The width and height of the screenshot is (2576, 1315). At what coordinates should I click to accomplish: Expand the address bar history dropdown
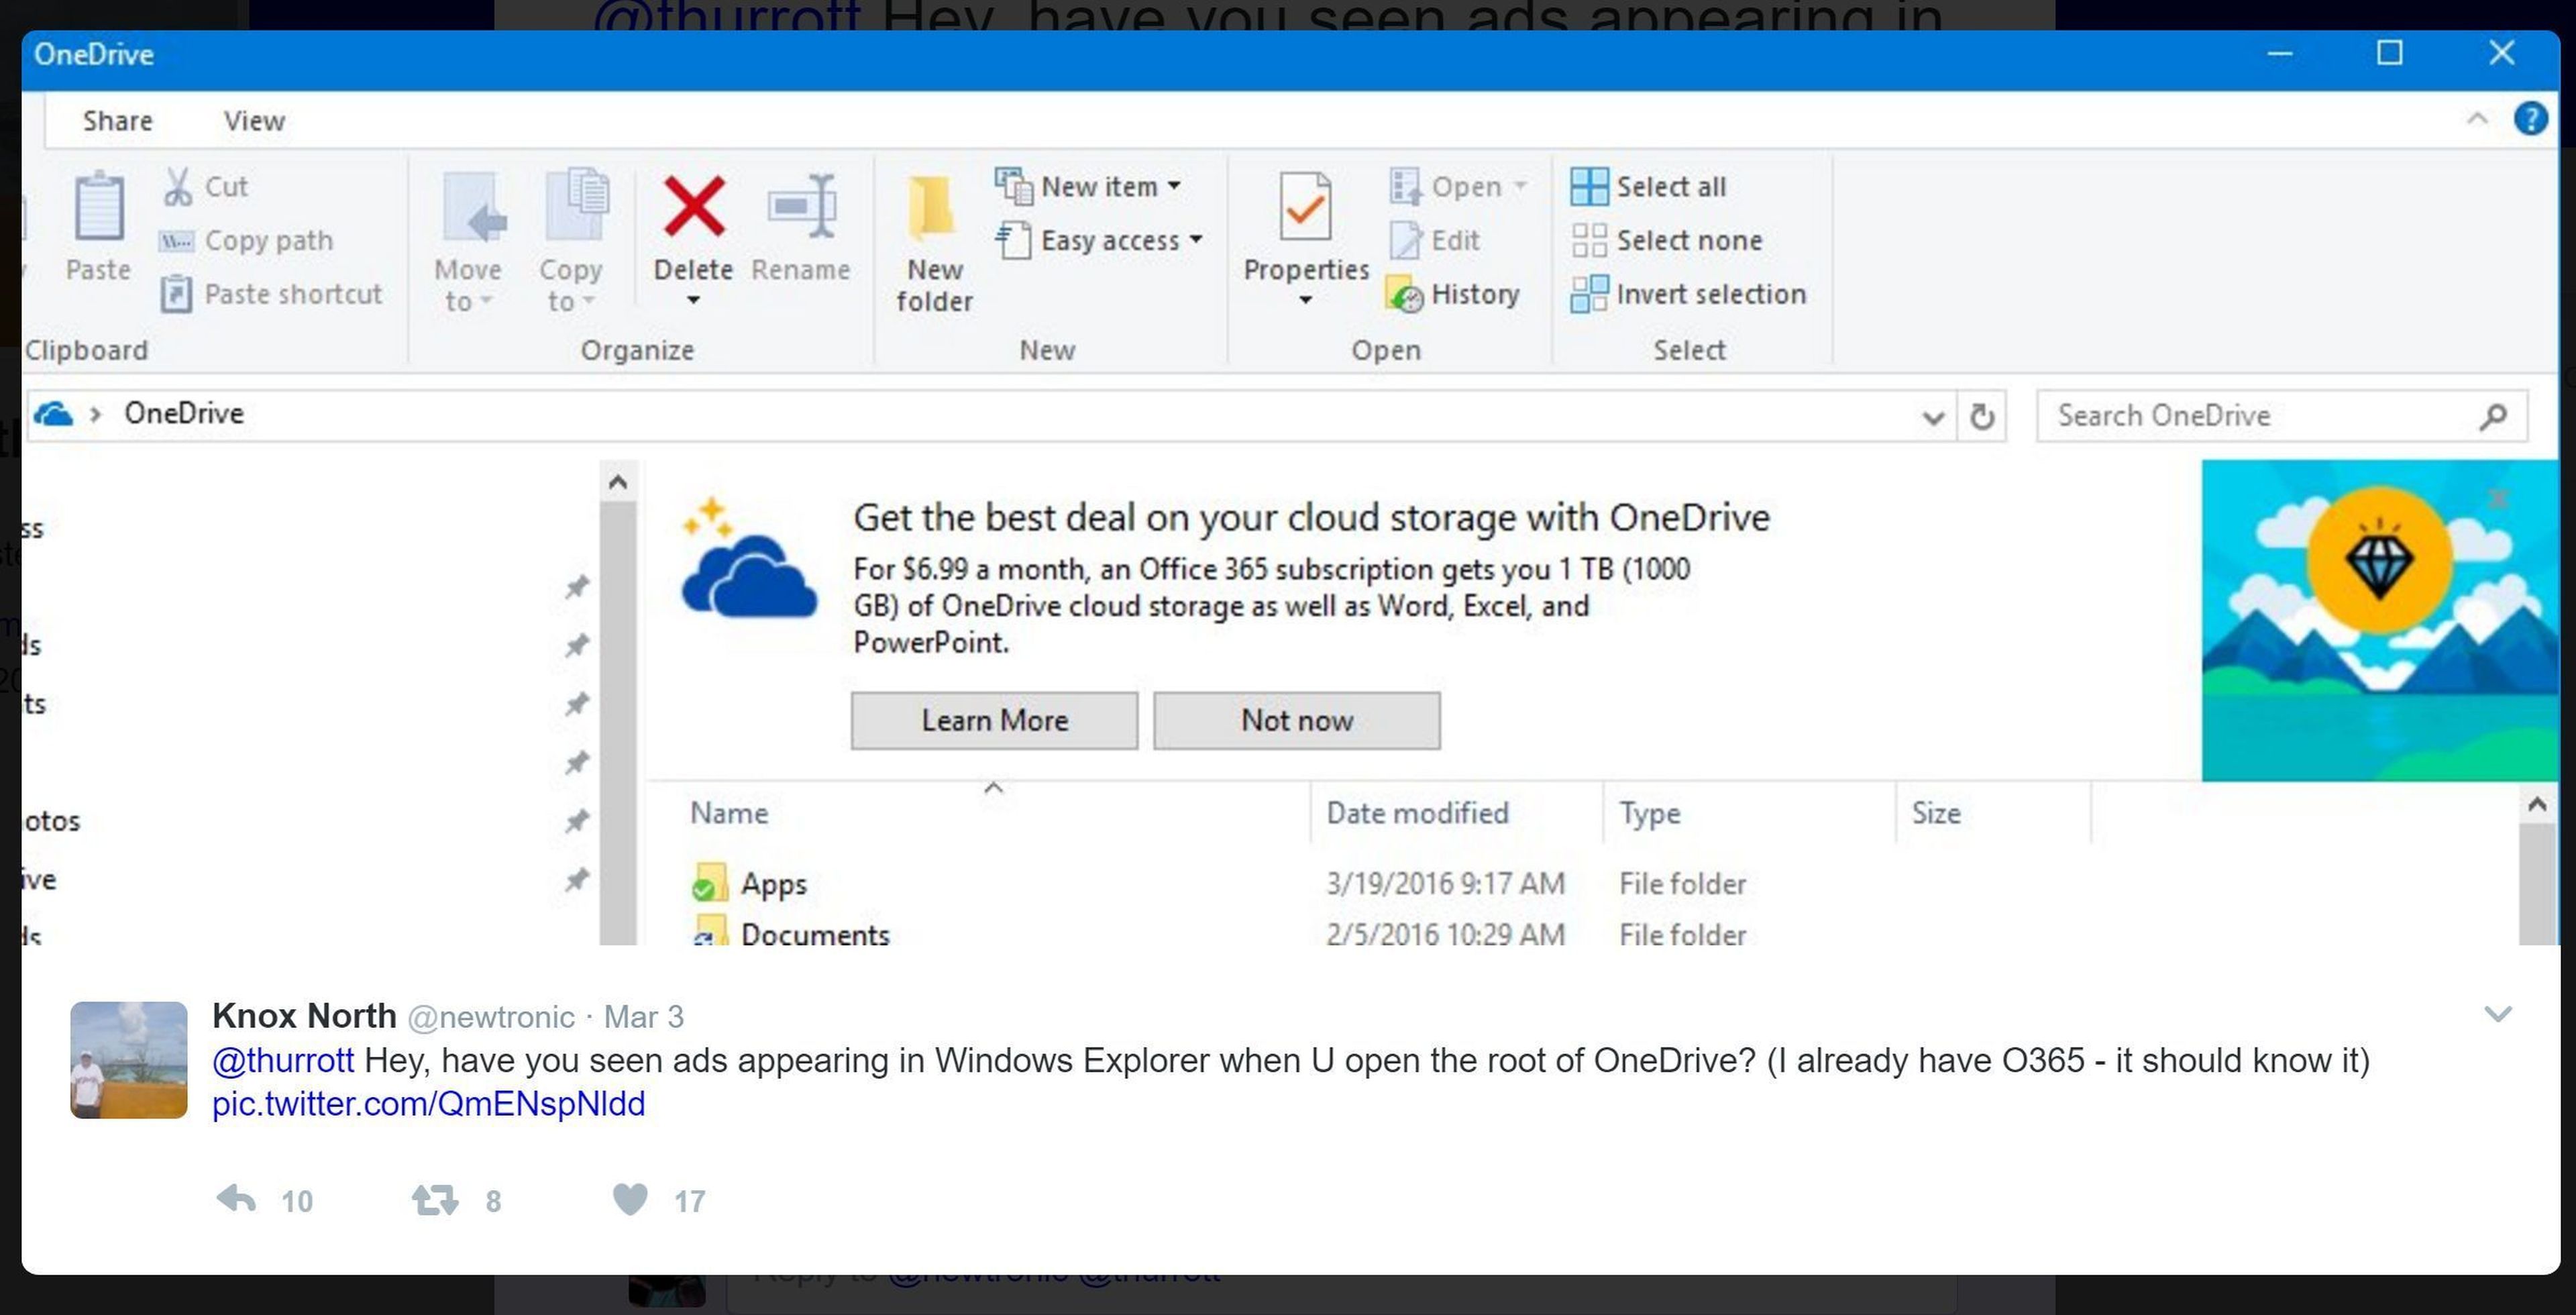(x=1933, y=417)
